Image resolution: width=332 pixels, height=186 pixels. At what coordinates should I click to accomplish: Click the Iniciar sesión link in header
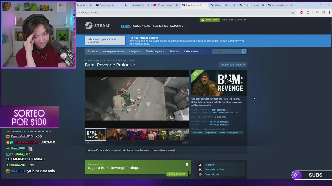click(227, 20)
